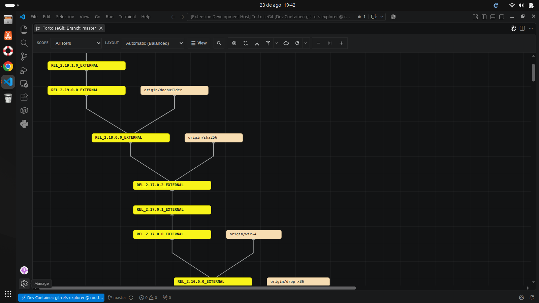Open the Layout Automatic (Balanced) dropdown

coord(153,43)
